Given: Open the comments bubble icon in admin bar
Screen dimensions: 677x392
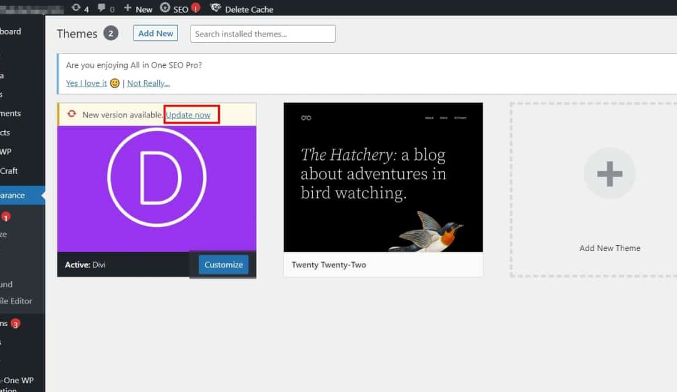Looking at the screenshot, I should tap(102, 8).
